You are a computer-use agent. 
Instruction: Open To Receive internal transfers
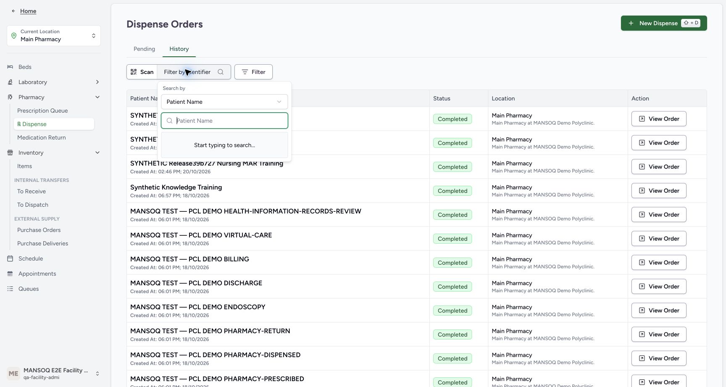click(x=32, y=191)
